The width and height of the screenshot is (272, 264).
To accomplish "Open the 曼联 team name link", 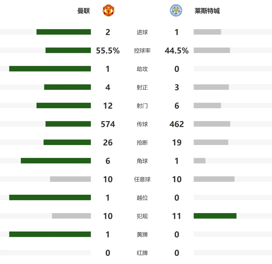I will 84,11.
